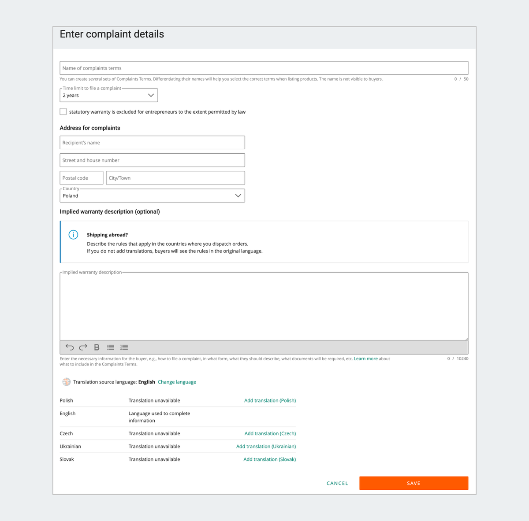Insert a bulleted list in the editor
The height and width of the screenshot is (521, 529).
[110, 347]
